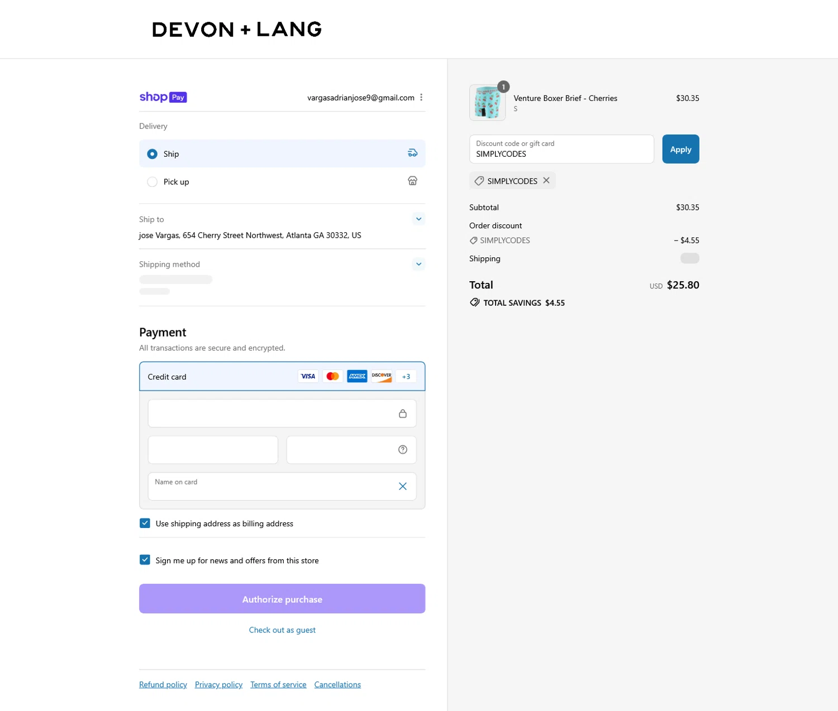Select the Ship delivery option
Screen dimensions: 838x711
282,153
